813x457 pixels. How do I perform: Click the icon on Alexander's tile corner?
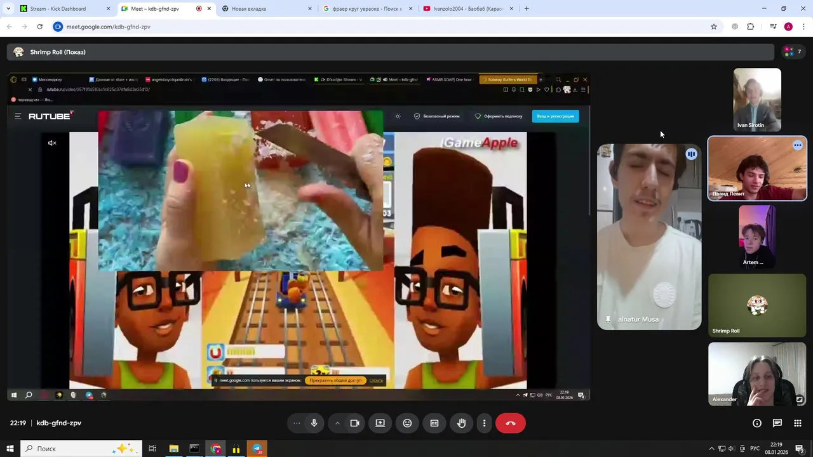click(x=799, y=399)
